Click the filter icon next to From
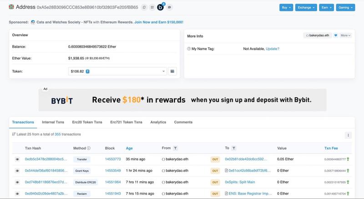 tap(176, 148)
